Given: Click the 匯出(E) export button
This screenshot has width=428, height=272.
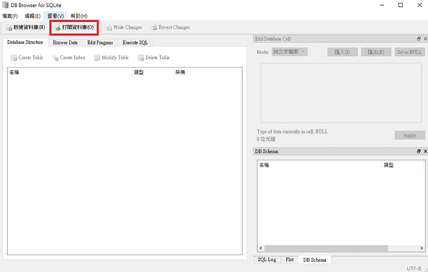Looking at the screenshot, I should tap(376, 52).
